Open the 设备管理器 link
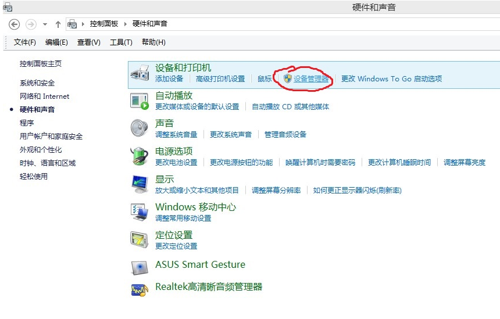The width and height of the screenshot is (500, 319). coord(311,79)
